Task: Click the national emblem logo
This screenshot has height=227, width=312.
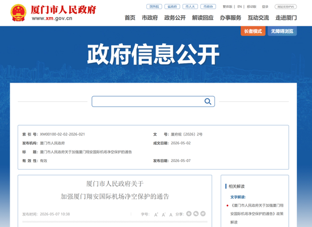Action: pos(18,12)
